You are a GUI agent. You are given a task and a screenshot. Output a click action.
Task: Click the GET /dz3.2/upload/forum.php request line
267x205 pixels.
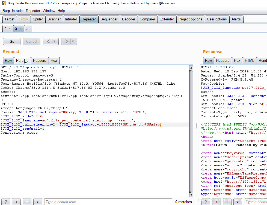pos(40,68)
